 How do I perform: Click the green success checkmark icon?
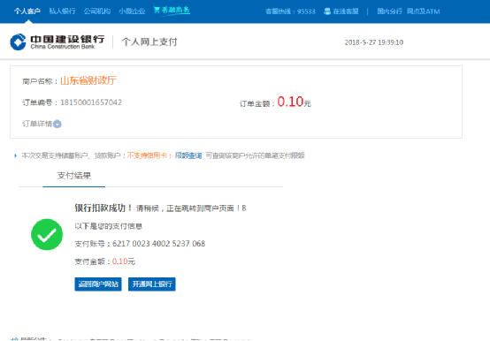point(47,235)
